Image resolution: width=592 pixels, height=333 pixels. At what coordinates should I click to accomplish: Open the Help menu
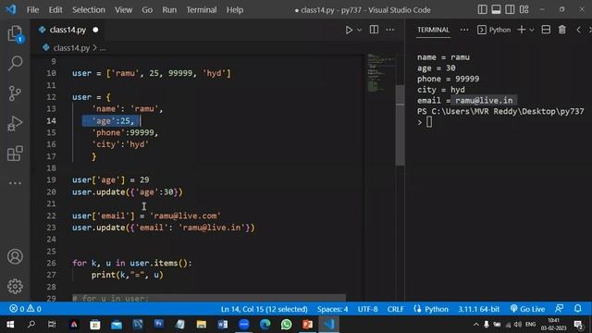click(235, 10)
